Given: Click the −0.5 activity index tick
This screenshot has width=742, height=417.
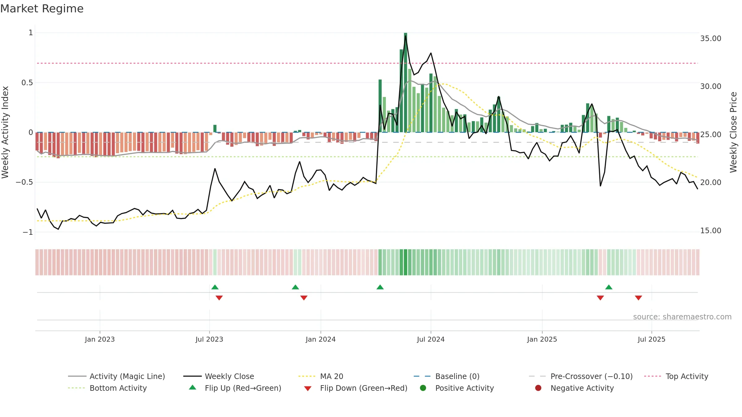Looking at the screenshot, I should (24, 182).
